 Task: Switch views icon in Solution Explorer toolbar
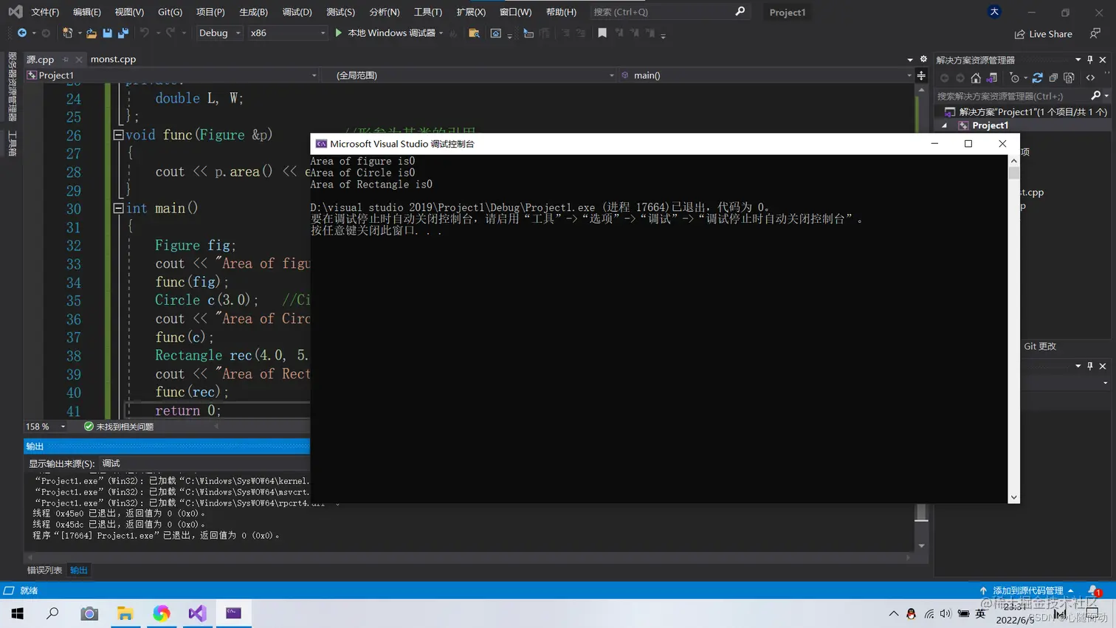click(x=992, y=78)
